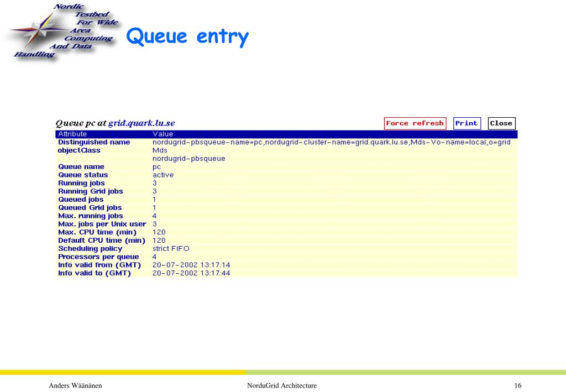Image resolution: width=566 pixels, height=392 pixels.
Task: Click the Force refresh button
Action: pos(415,123)
